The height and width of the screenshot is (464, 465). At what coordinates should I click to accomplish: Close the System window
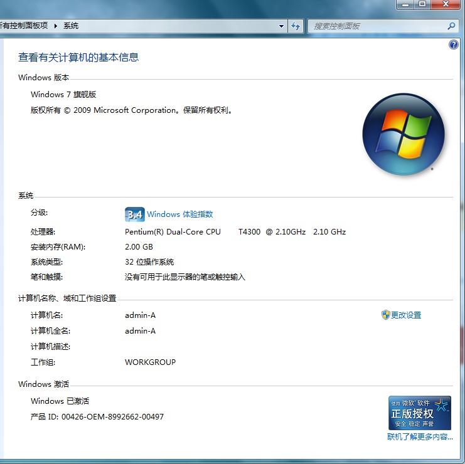[446, 4]
